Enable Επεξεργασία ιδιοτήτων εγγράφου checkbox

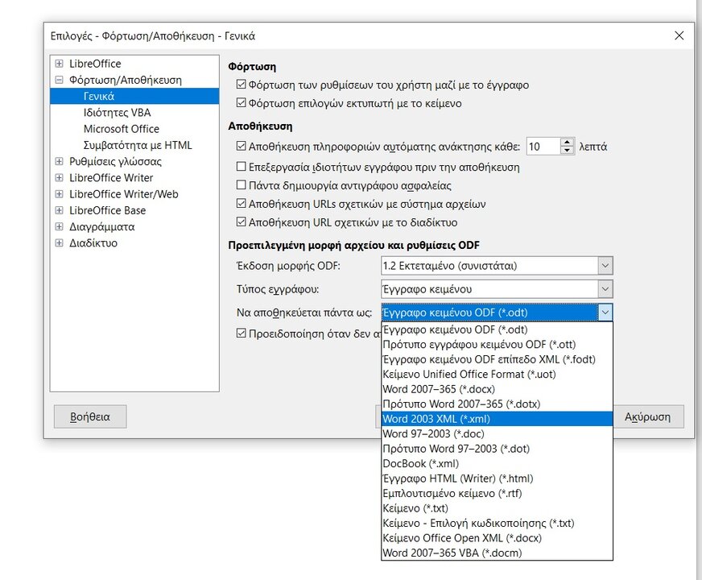pyautogui.click(x=241, y=167)
